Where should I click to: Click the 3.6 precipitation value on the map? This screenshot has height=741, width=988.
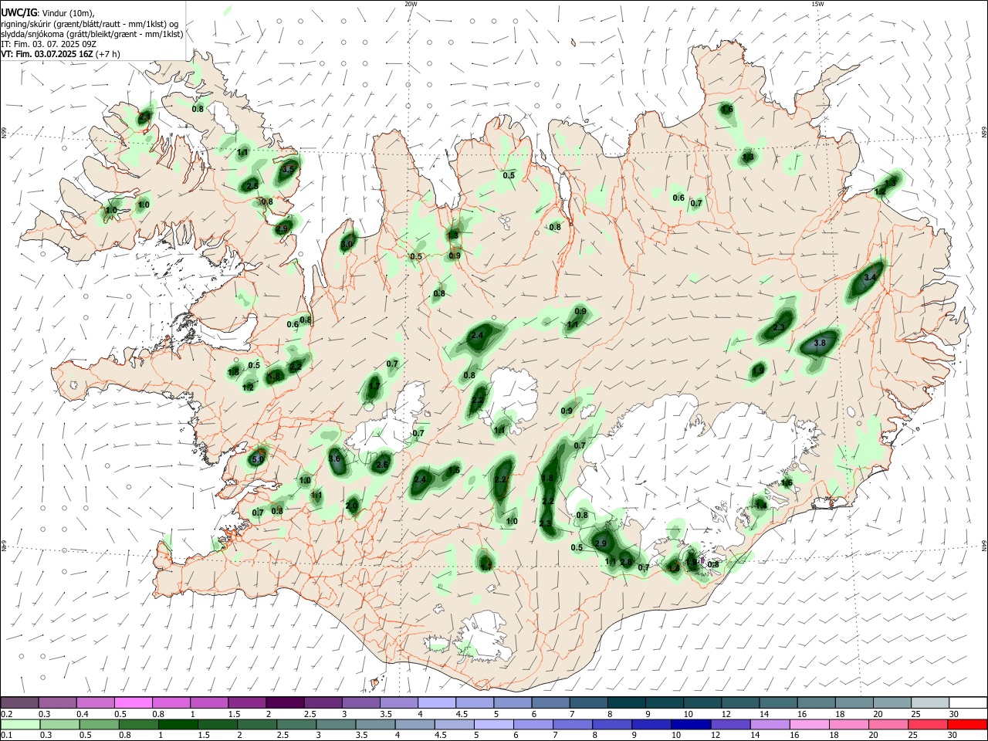334,458
